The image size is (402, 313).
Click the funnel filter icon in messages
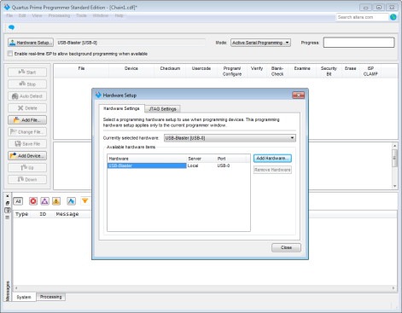(84, 201)
